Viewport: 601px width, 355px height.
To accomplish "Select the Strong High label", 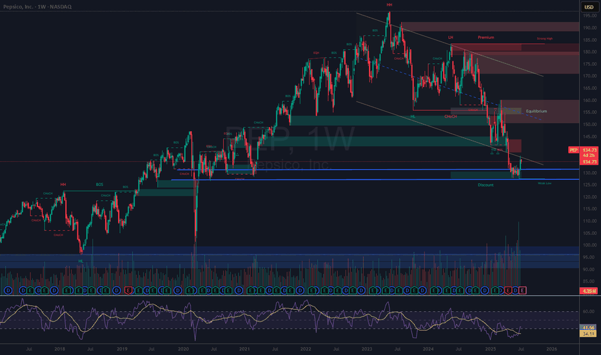I will point(544,39).
